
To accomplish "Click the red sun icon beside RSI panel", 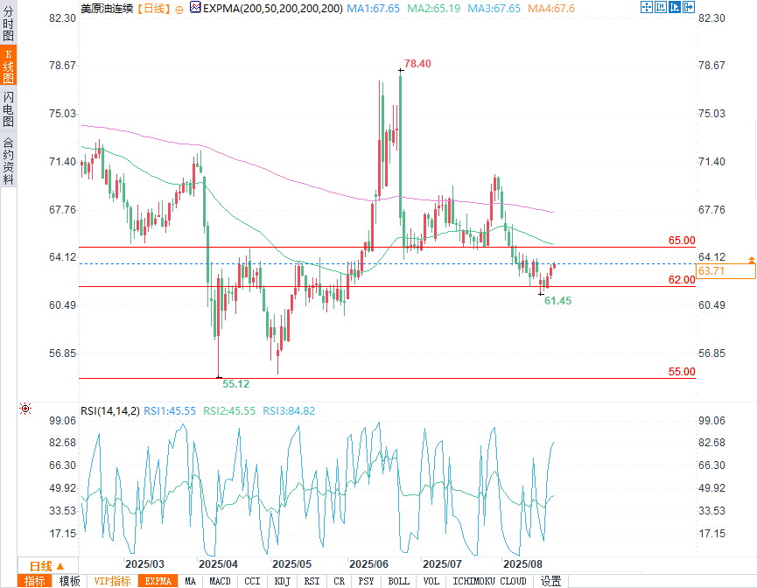I will (25, 409).
